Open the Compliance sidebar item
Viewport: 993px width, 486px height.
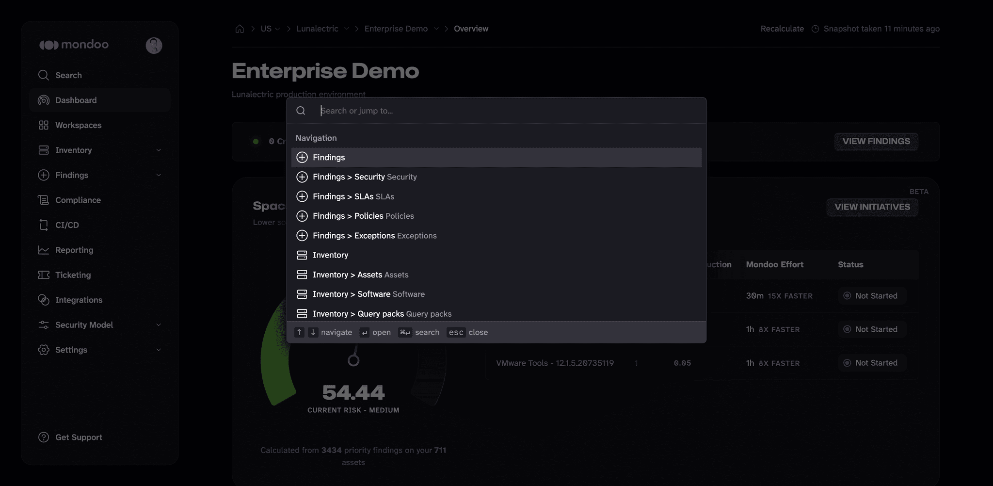pos(100,200)
